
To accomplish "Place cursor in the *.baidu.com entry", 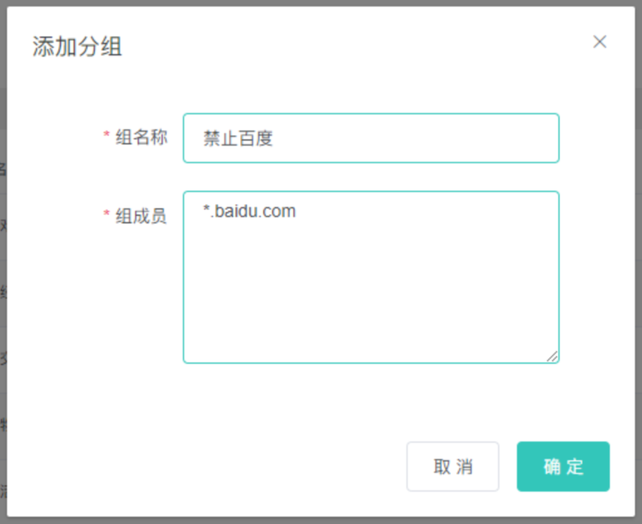I will pos(249,212).
